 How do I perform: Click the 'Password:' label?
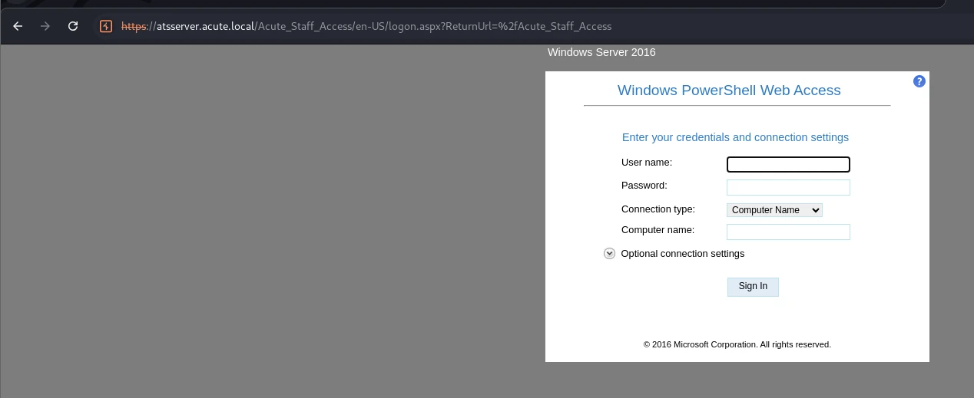[x=644, y=186]
